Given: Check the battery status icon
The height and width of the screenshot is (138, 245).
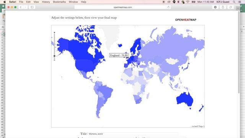Looking at the screenshot, I should coord(193,2).
